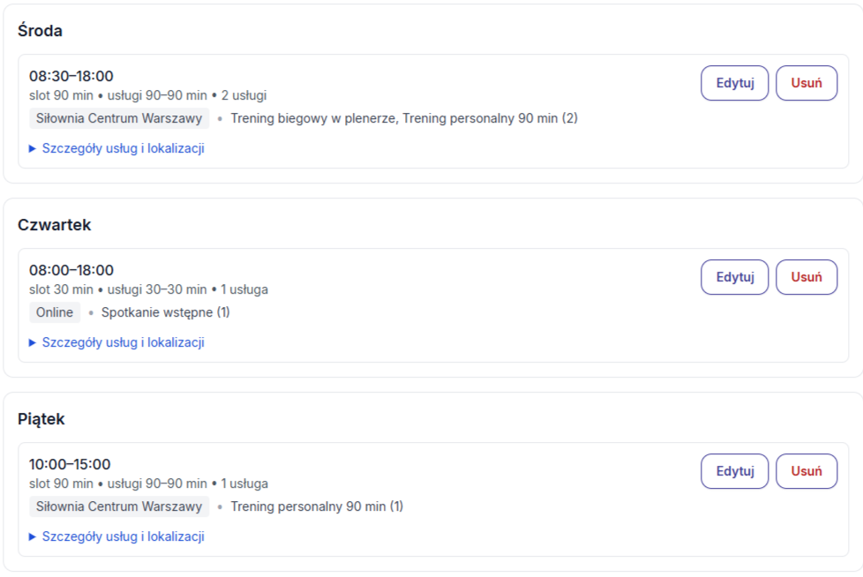
Task: Click the 08:30–18:00 time range
Action: click(71, 76)
